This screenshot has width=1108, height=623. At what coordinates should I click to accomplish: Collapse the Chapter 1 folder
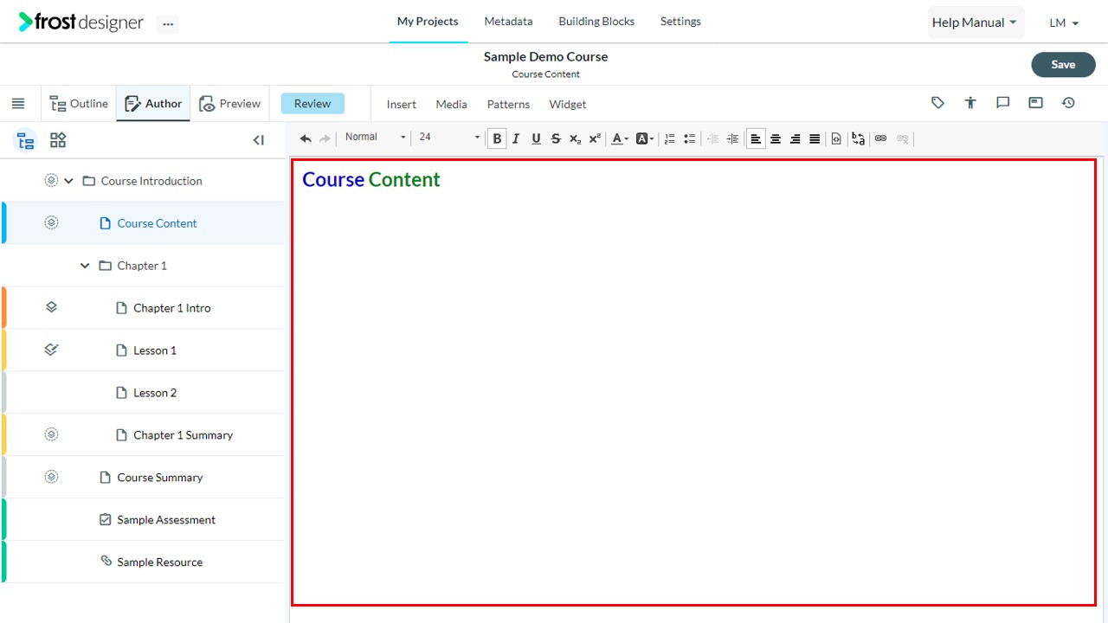tap(85, 266)
